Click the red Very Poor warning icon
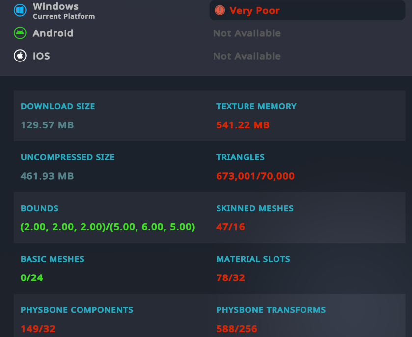412x337 pixels. pyautogui.click(x=220, y=10)
